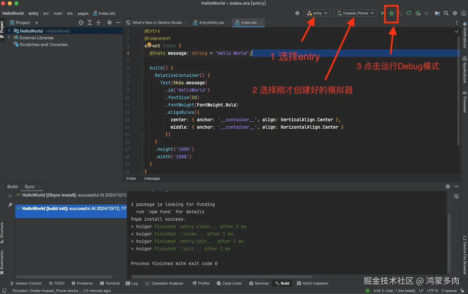This screenshot has height=294, width=468.
Task: Toggle soft-wrap in build output
Action: pos(456,196)
